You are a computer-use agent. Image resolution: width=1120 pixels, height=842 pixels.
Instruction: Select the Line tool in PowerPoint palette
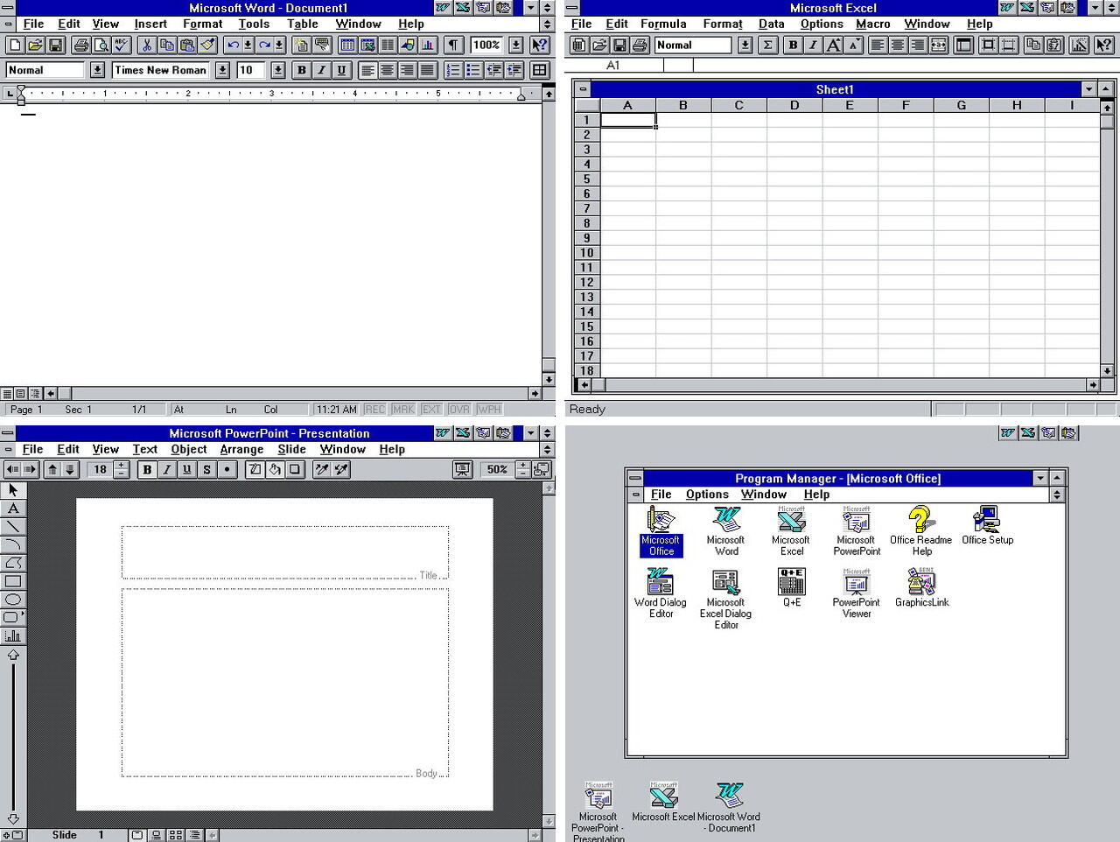13,527
